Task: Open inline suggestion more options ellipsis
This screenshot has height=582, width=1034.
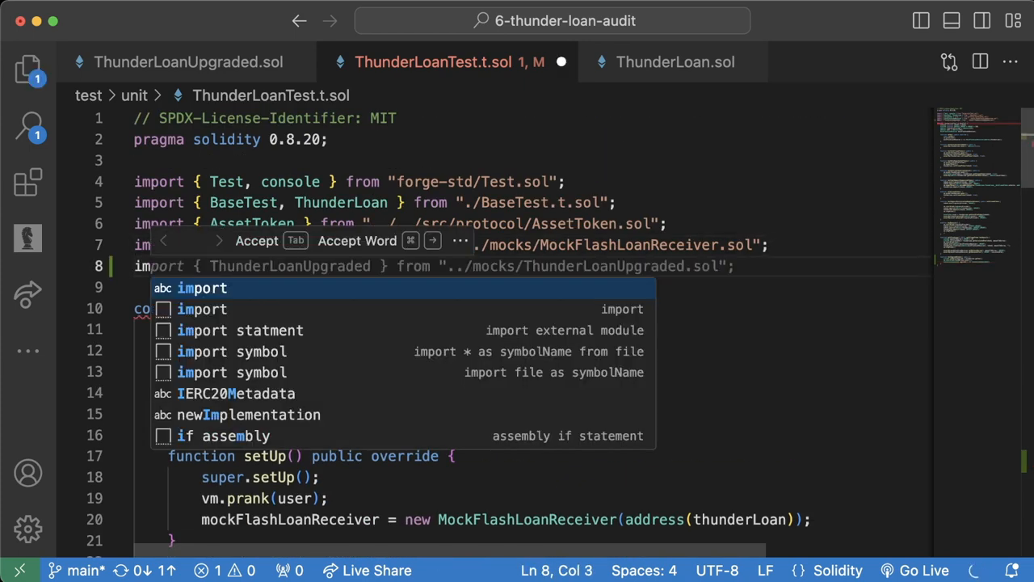Action: [460, 241]
